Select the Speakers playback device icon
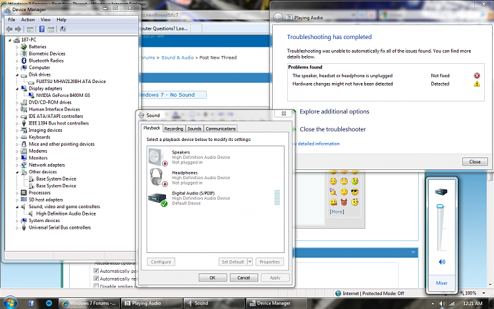Screen dimensions: 494x309 coord(157,157)
